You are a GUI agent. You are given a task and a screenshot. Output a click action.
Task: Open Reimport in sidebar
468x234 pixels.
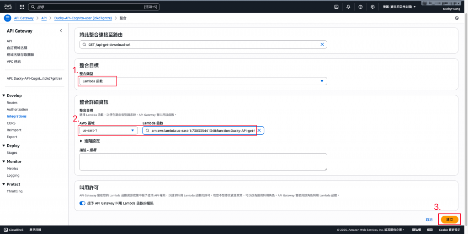point(14,130)
